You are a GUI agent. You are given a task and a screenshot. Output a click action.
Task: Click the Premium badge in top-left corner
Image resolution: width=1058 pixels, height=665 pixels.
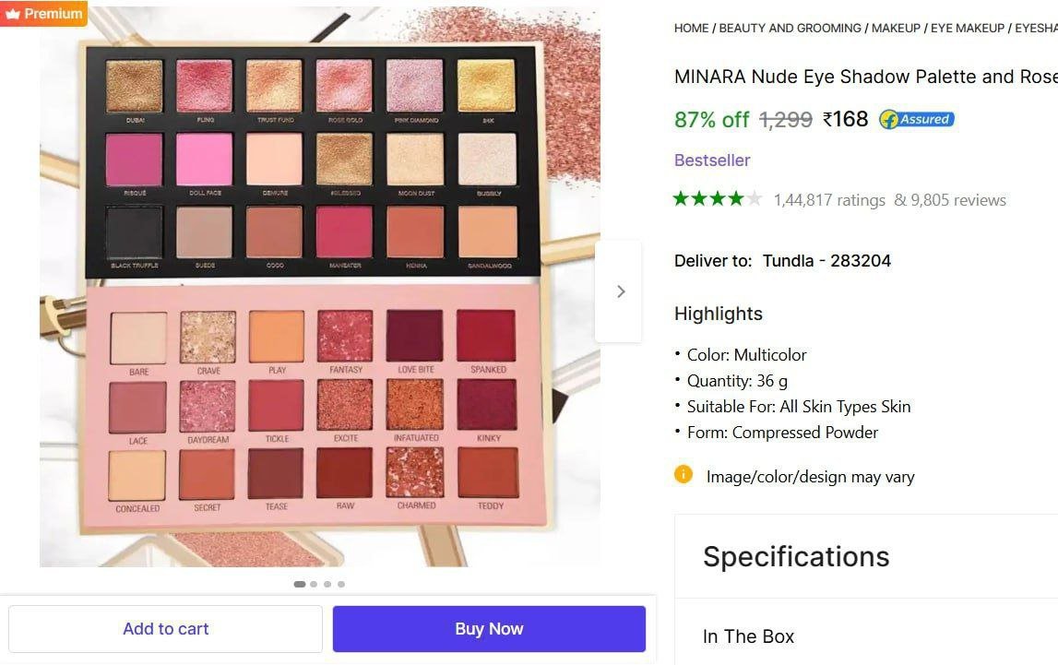(x=43, y=14)
